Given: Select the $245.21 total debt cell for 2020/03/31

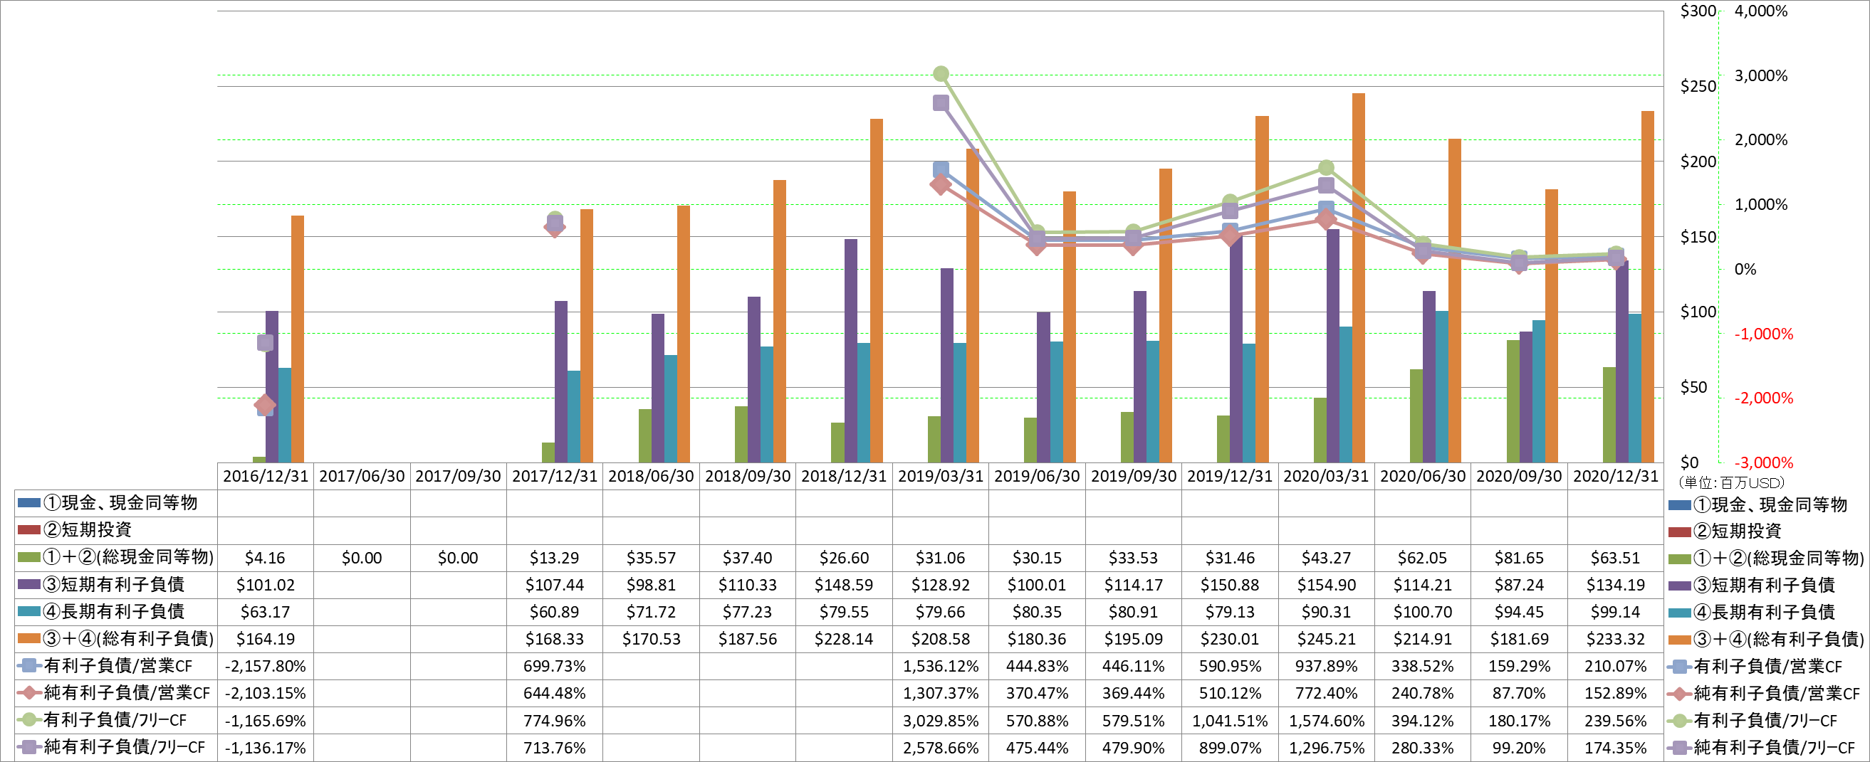Looking at the screenshot, I should (1326, 639).
